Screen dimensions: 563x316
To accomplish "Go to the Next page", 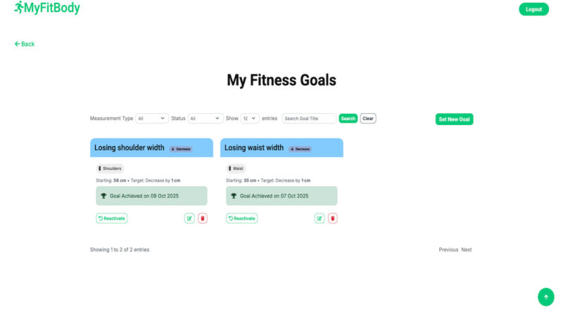I will coord(467,250).
